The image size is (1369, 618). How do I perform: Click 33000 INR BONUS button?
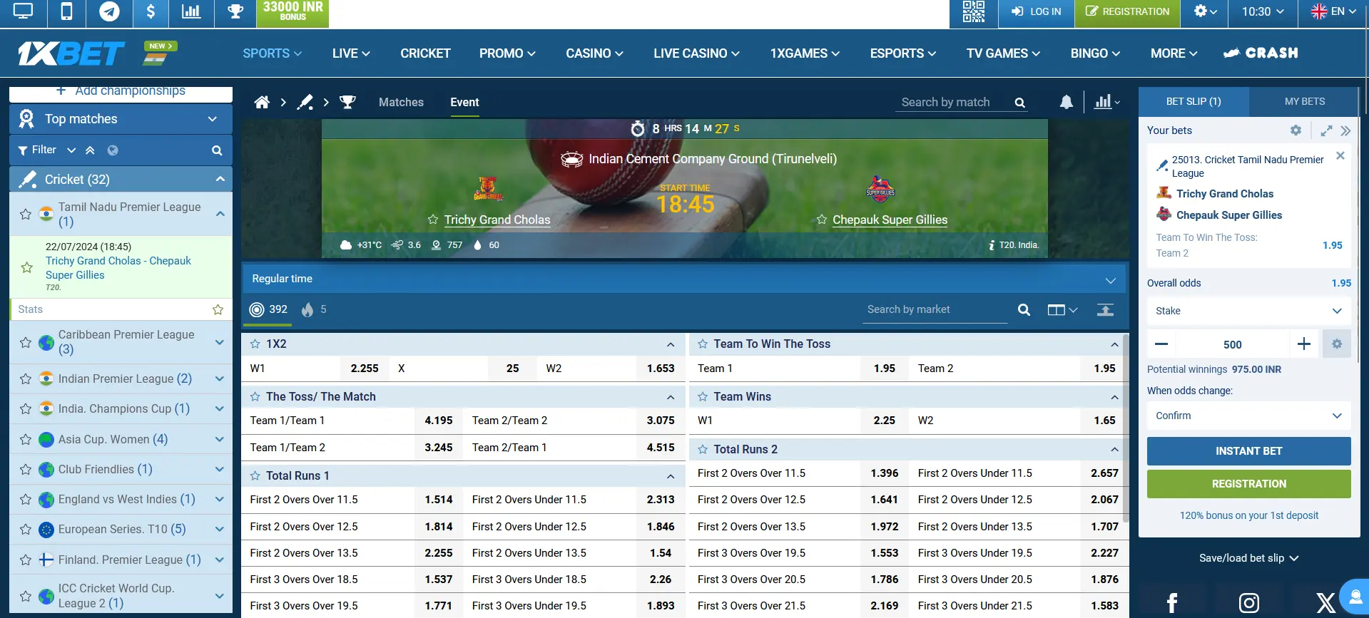292,11
